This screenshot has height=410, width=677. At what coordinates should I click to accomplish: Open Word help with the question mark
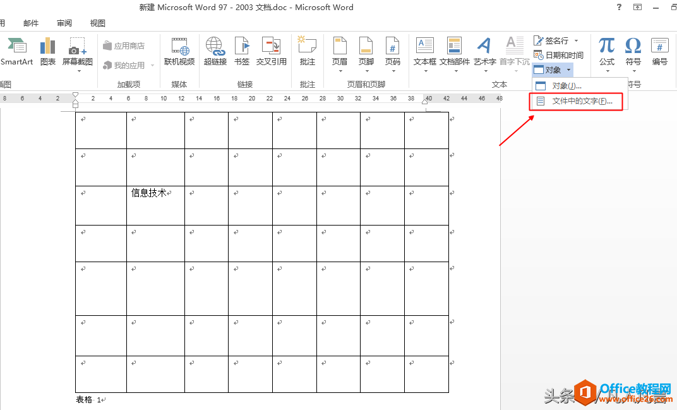[619, 7]
